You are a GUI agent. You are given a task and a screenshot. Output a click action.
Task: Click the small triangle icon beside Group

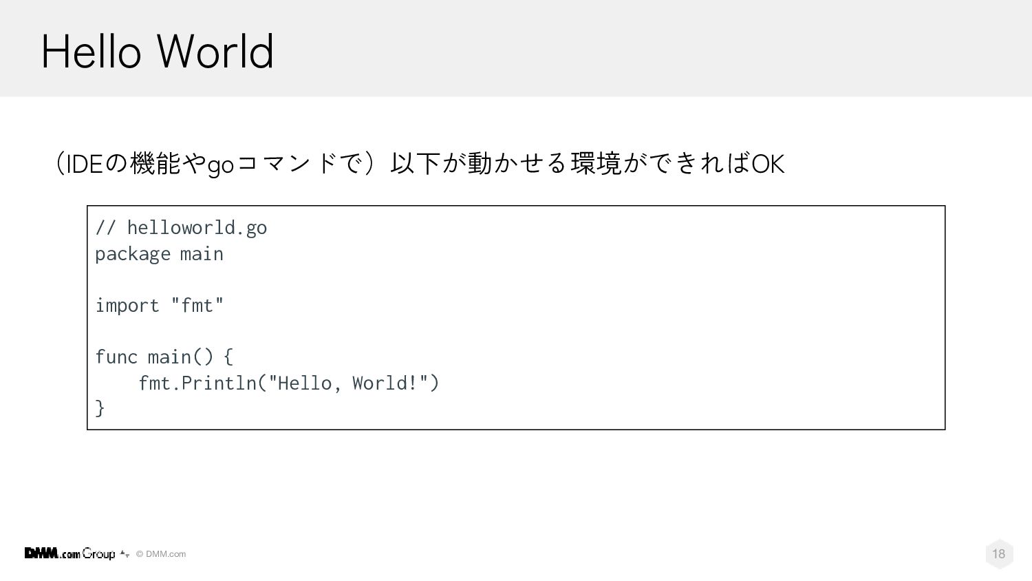(x=125, y=554)
